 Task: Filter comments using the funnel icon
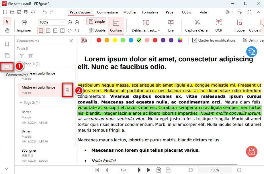(x=21, y=56)
